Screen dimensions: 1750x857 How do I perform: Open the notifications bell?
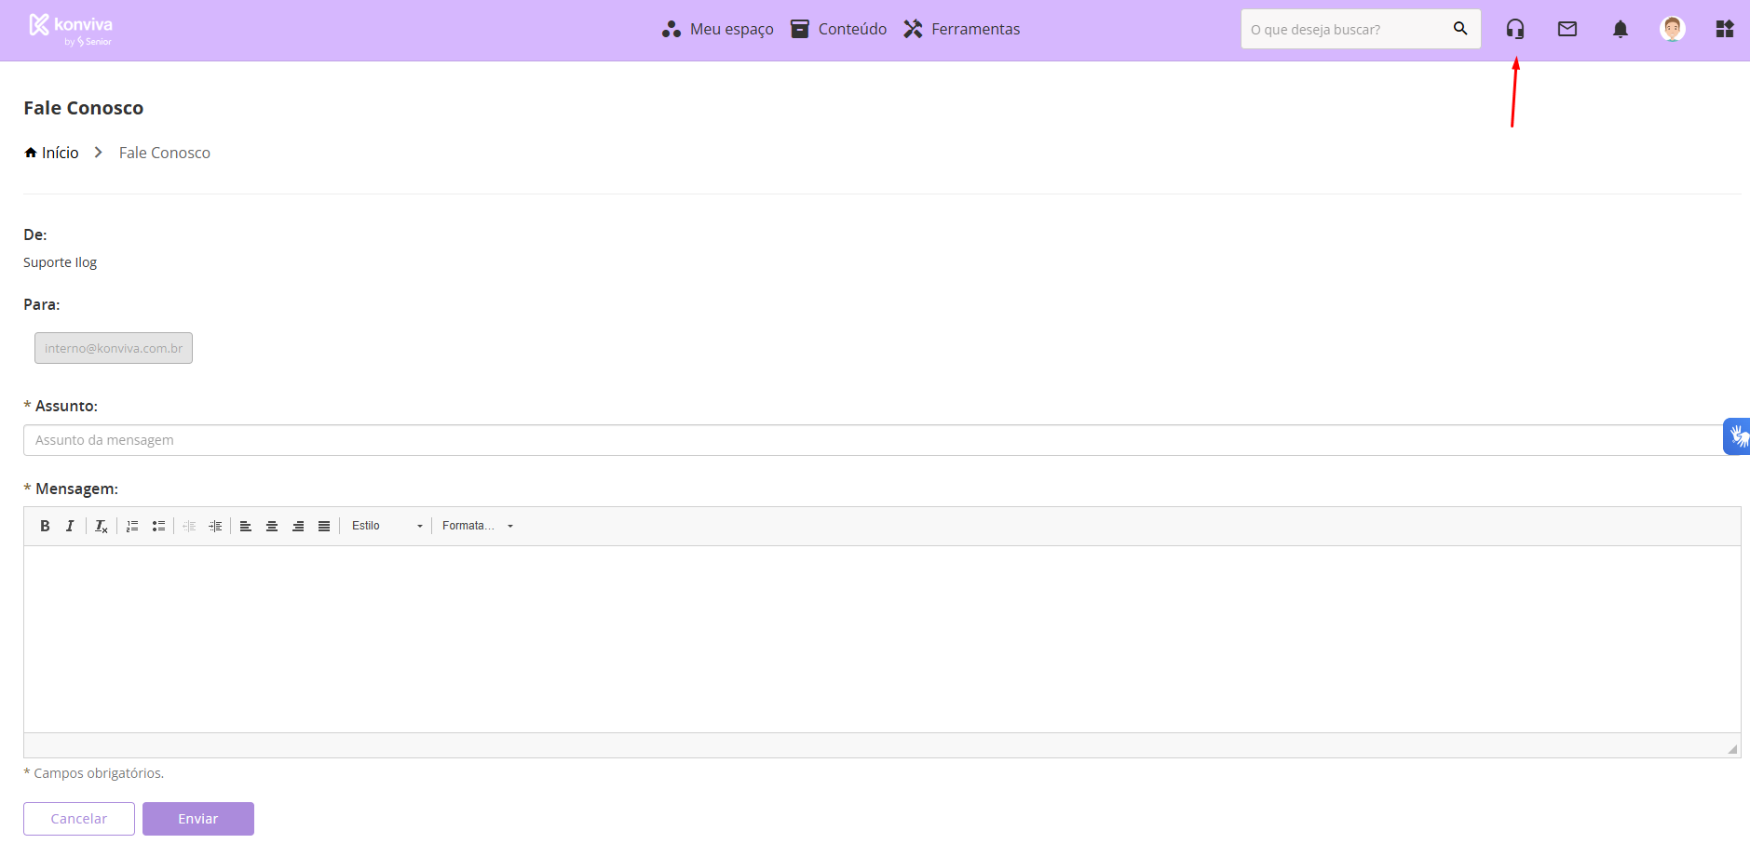click(1621, 30)
